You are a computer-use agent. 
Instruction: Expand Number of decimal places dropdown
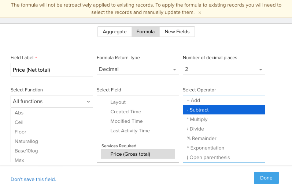pos(223,69)
